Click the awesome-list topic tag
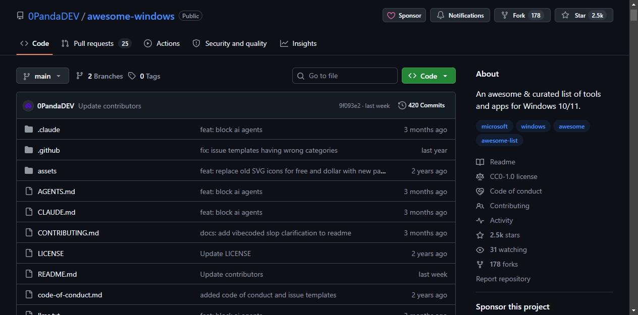This screenshot has width=638, height=315. (x=500, y=141)
